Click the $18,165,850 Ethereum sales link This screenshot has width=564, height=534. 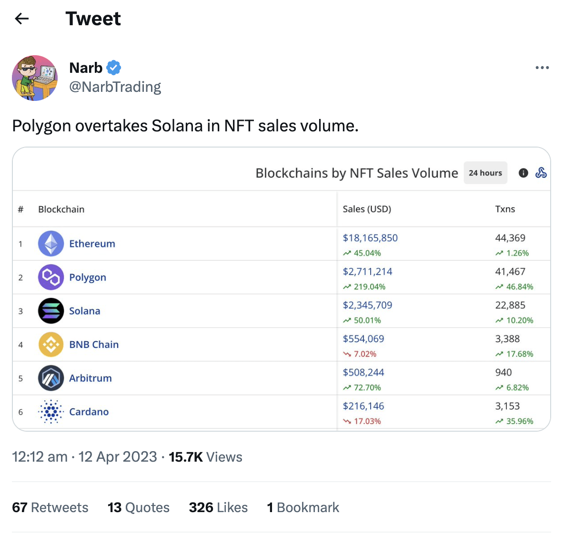pyautogui.click(x=370, y=237)
